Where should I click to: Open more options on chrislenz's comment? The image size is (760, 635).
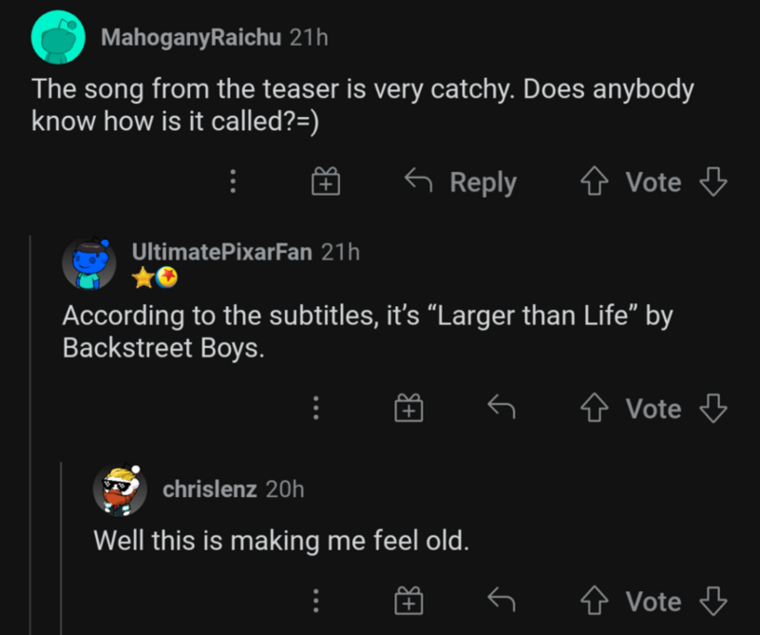click(316, 601)
